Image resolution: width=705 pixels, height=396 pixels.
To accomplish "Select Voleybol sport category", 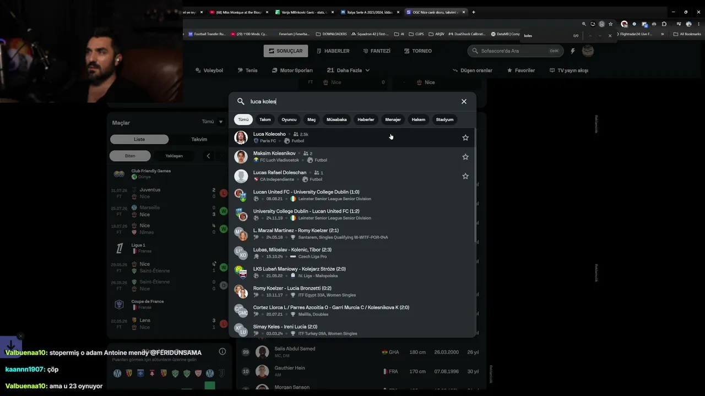I will click(x=209, y=70).
